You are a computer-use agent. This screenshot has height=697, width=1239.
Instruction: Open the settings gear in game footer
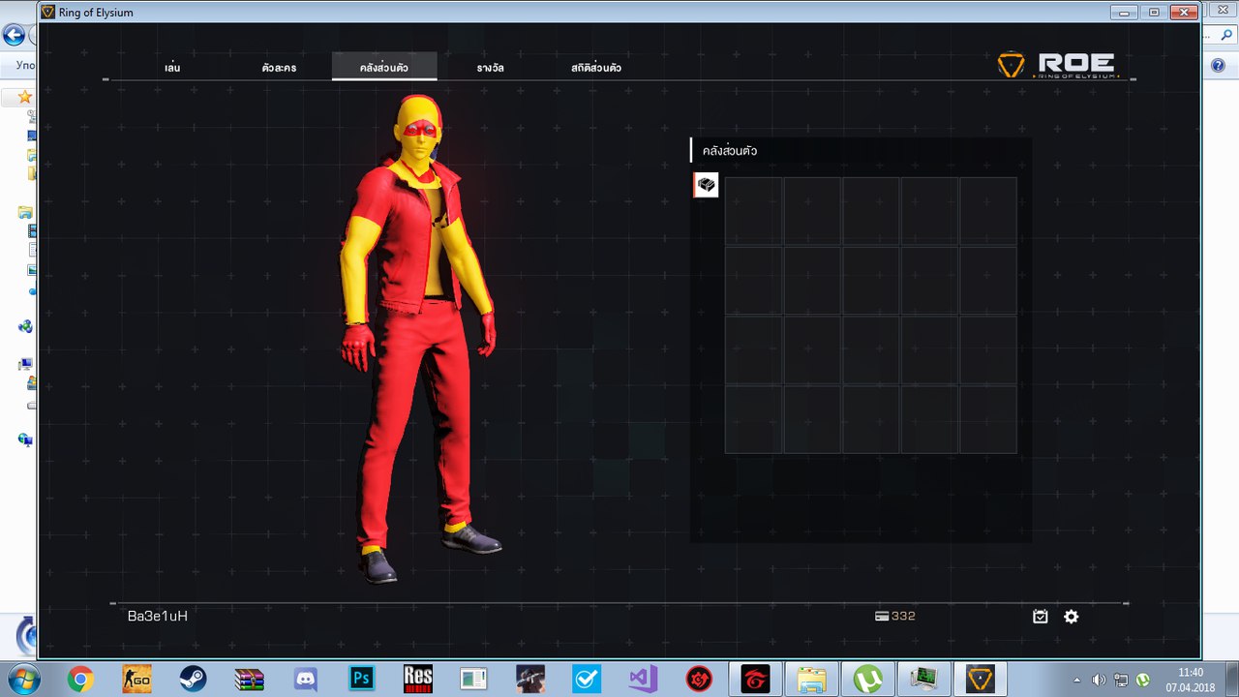[1071, 617]
